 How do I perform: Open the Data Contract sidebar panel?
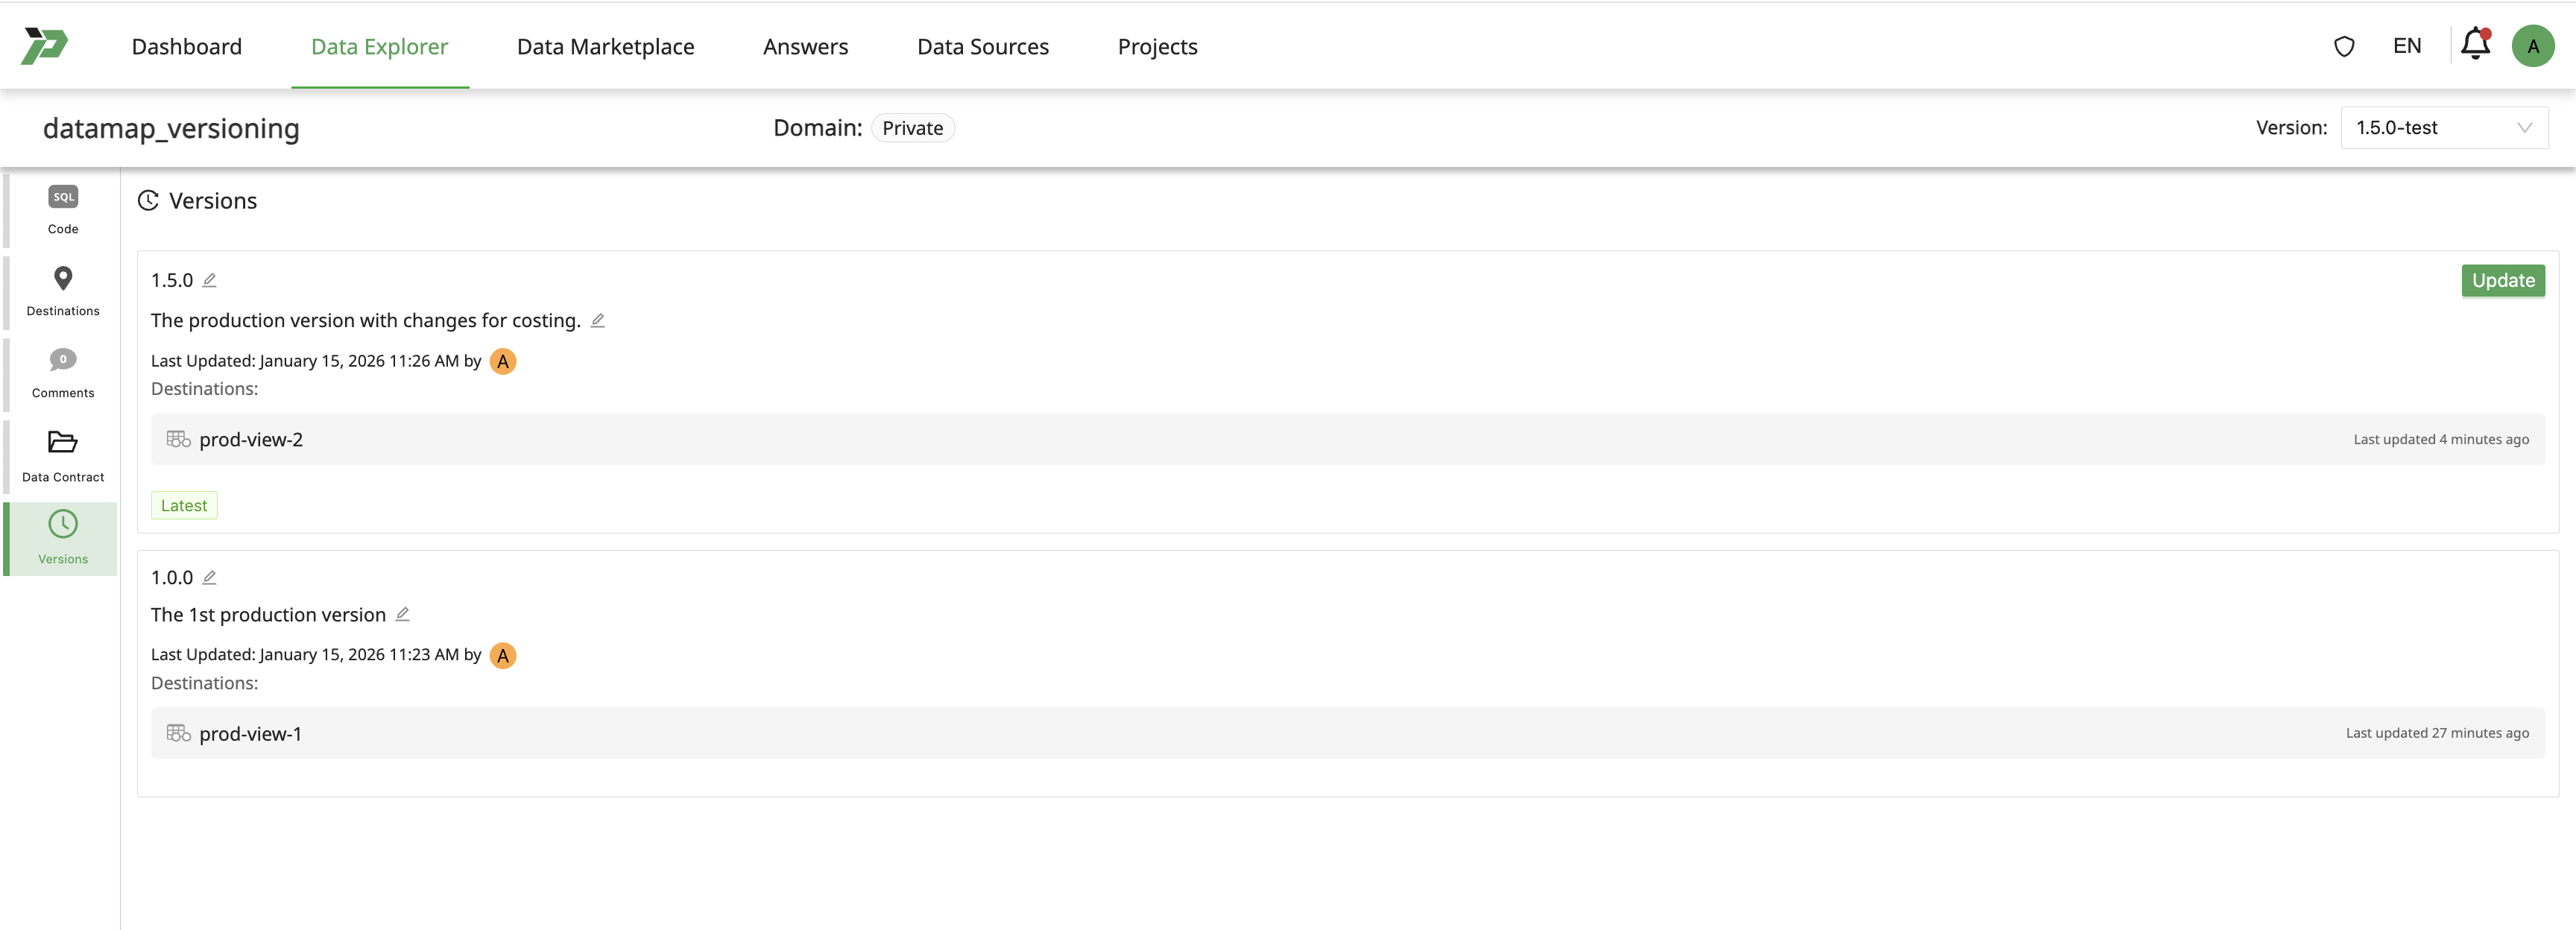click(62, 456)
